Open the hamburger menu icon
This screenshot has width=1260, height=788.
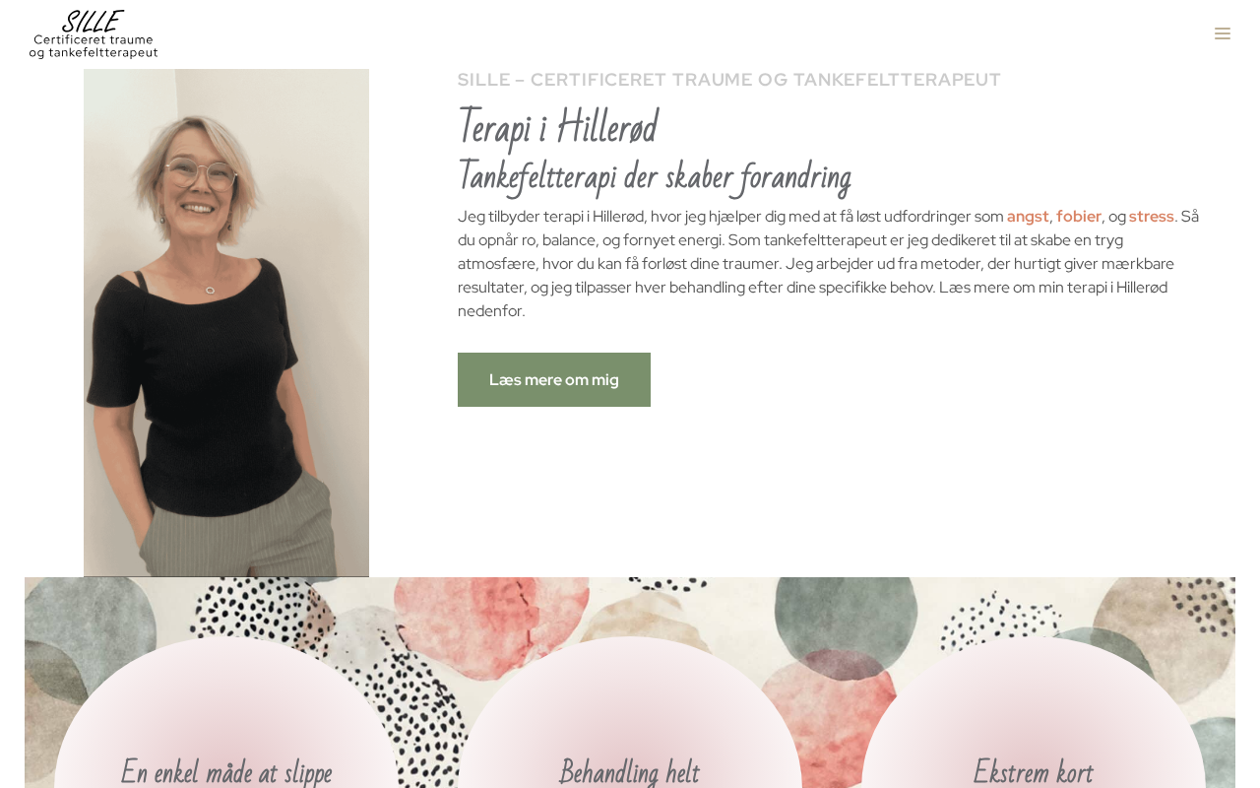click(1222, 33)
